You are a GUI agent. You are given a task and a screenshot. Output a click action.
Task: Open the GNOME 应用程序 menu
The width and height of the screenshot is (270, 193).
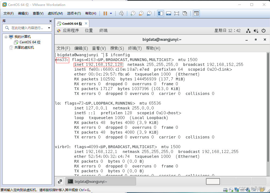pos(71,30)
